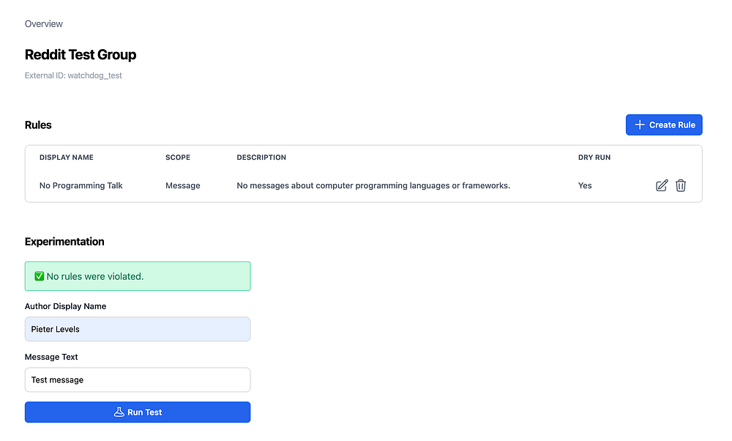Viewport: 732px width, 441px height.
Task: Click the Scope column header
Action: [178, 157]
